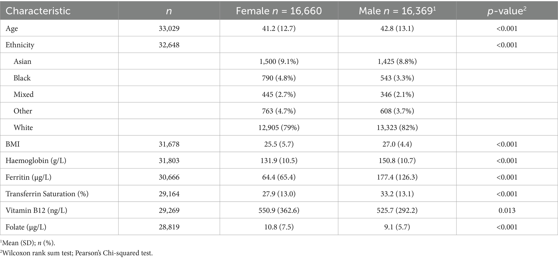Click the Mean (SD) footnote text
This screenshot has height=259, width=558.
click(28, 243)
